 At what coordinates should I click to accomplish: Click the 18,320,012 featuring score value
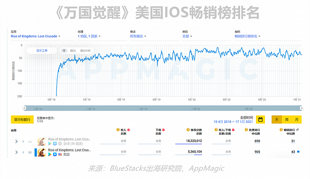[x=194, y=141]
